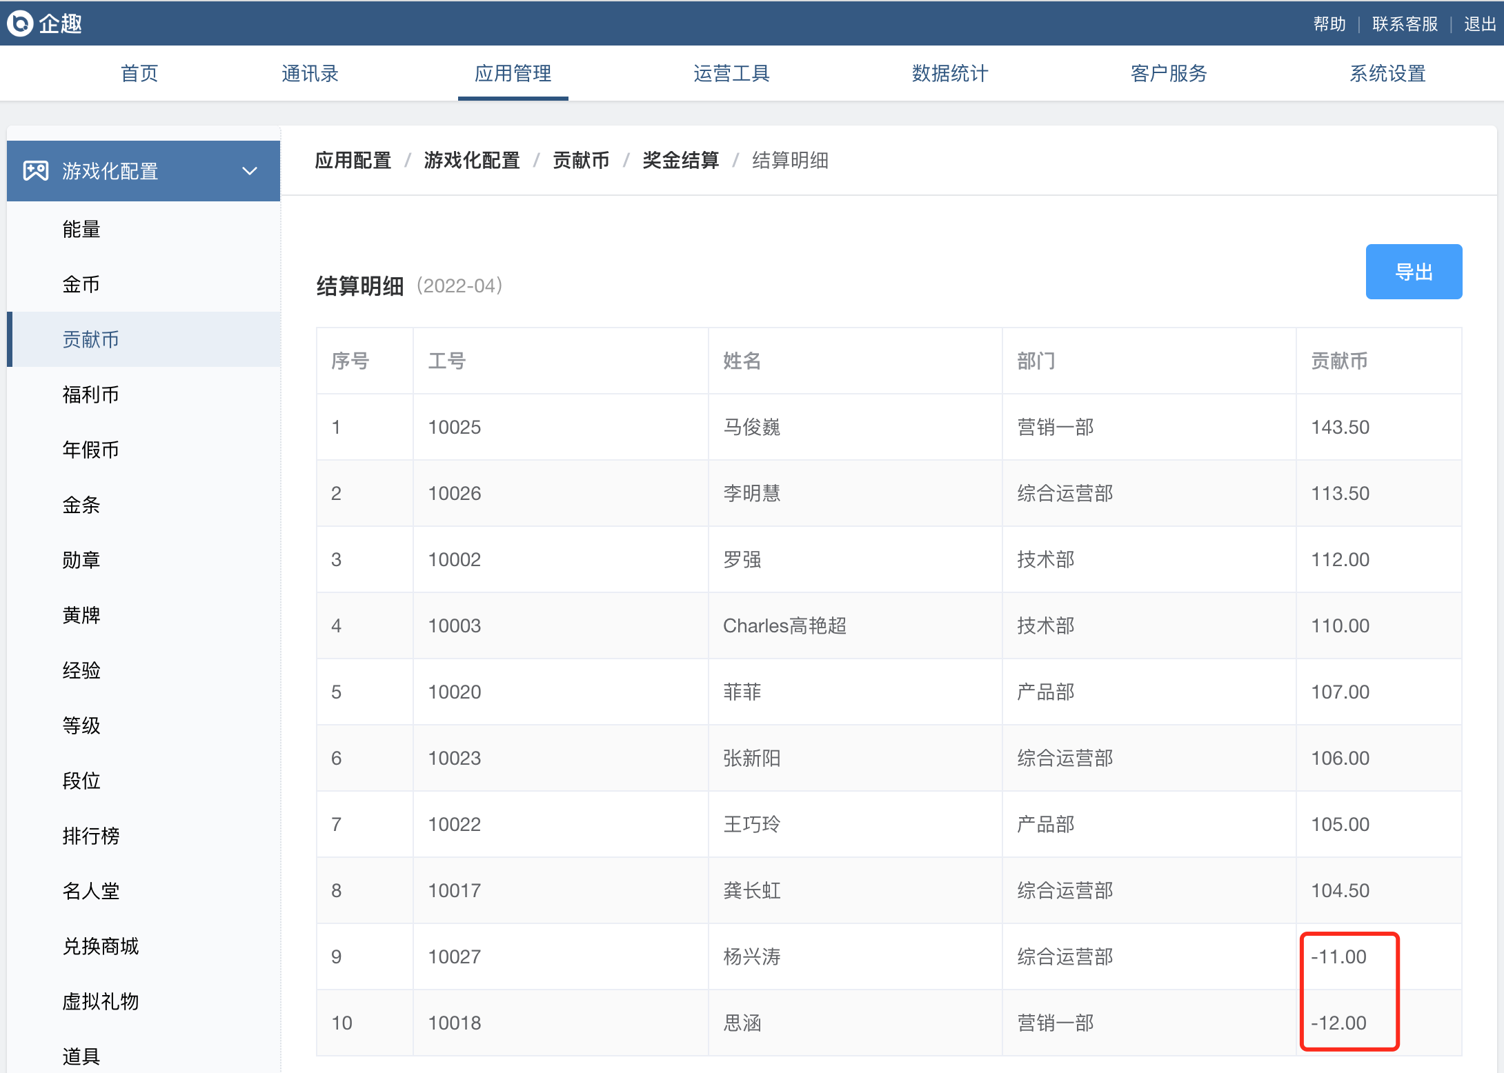
Task: Click the 导出 export button
Action: tap(1414, 272)
